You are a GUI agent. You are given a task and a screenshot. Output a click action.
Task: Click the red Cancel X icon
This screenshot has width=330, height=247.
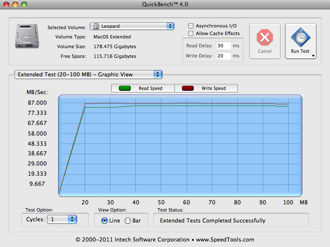click(x=265, y=38)
